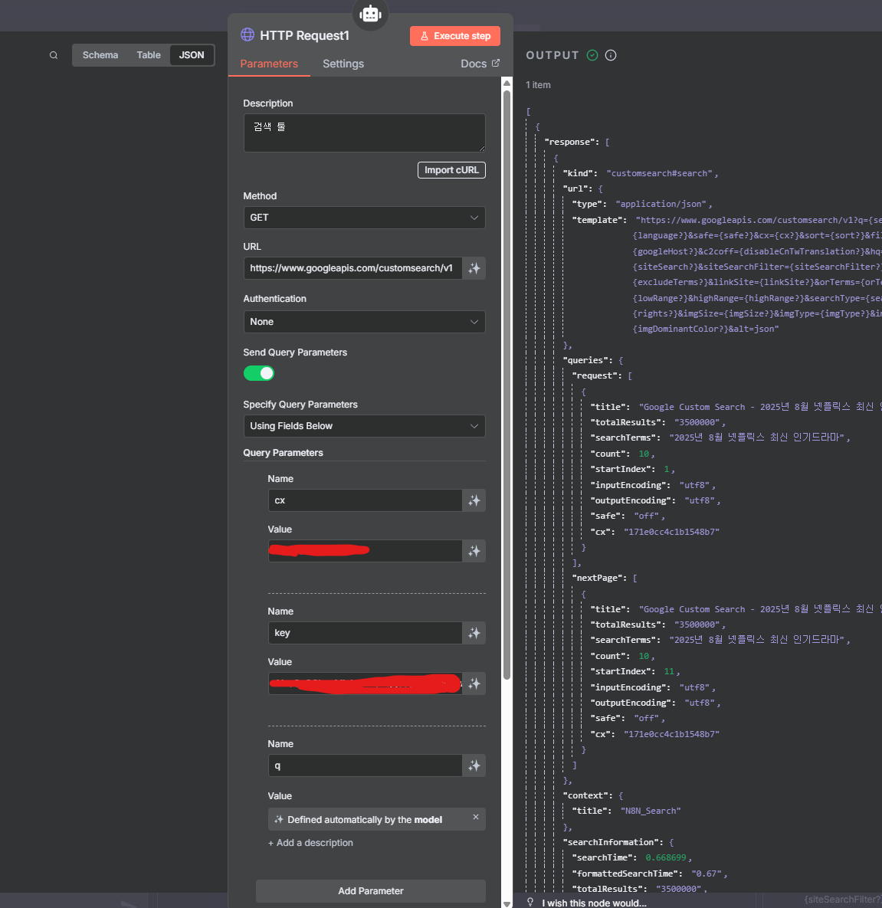
Task: Click the info icon beside OUTPUT
Action: click(611, 55)
